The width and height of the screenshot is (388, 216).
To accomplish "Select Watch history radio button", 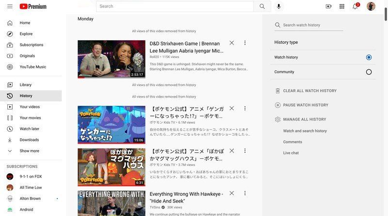I will tap(369, 57).
